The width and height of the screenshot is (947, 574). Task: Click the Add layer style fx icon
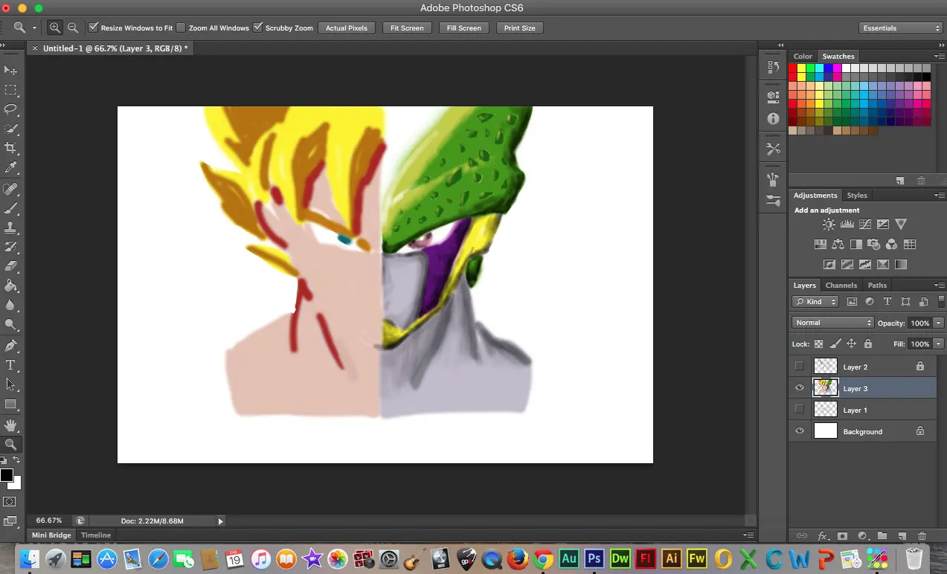tap(823, 535)
